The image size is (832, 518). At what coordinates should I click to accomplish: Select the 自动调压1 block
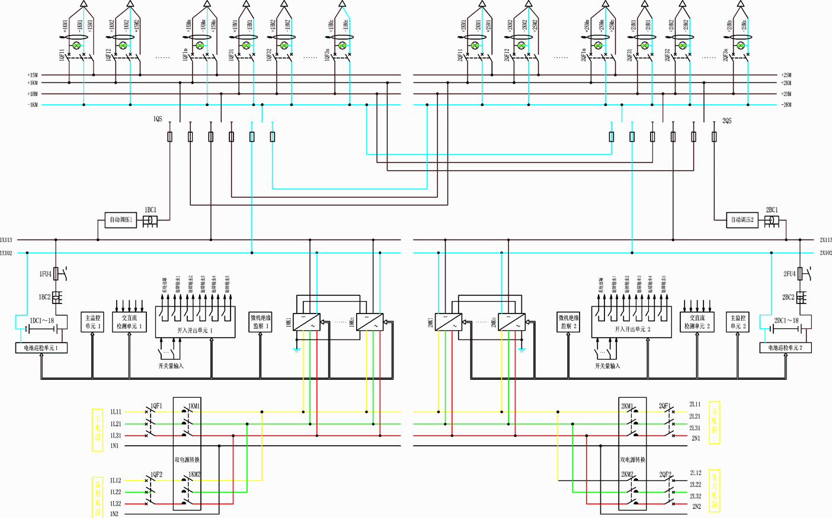click(x=121, y=220)
